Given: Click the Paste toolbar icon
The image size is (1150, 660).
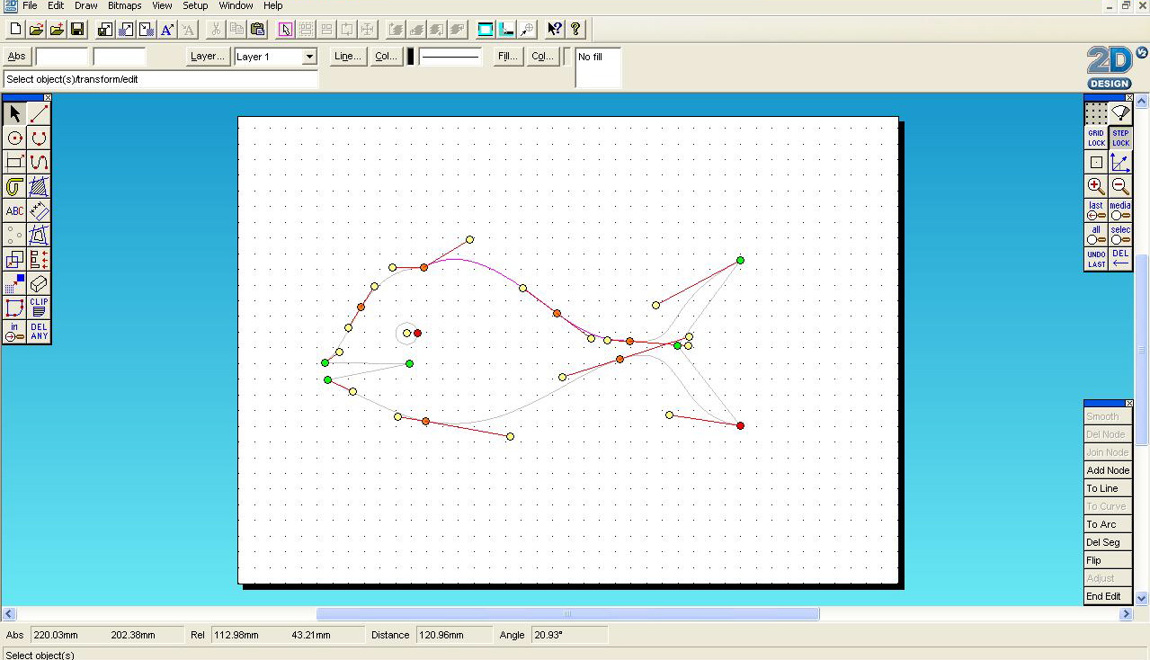Looking at the screenshot, I should 257,29.
